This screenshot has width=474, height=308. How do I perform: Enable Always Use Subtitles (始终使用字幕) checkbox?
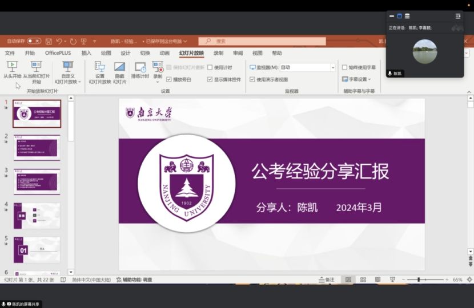click(x=345, y=67)
